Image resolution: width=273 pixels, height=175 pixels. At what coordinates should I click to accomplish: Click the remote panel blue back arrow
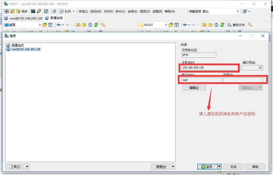(x=185, y=25)
